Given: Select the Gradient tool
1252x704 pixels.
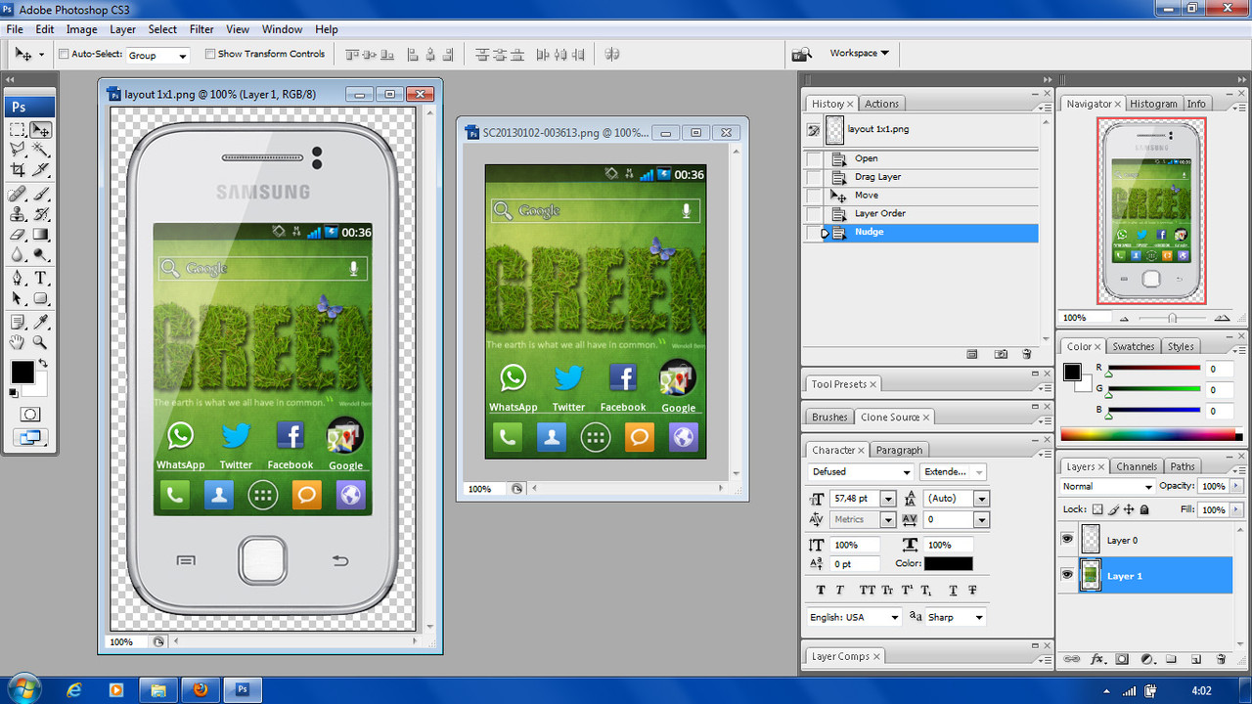Looking at the screenshot, I should click(40, 235).
